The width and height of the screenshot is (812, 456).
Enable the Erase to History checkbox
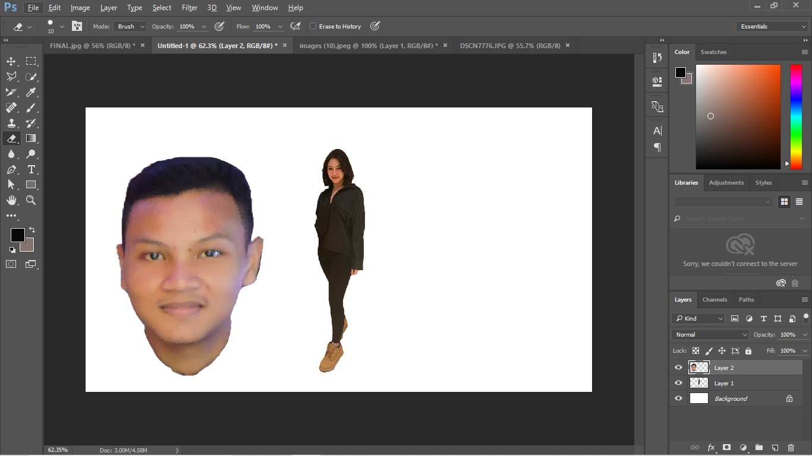(x=313, y=26)
